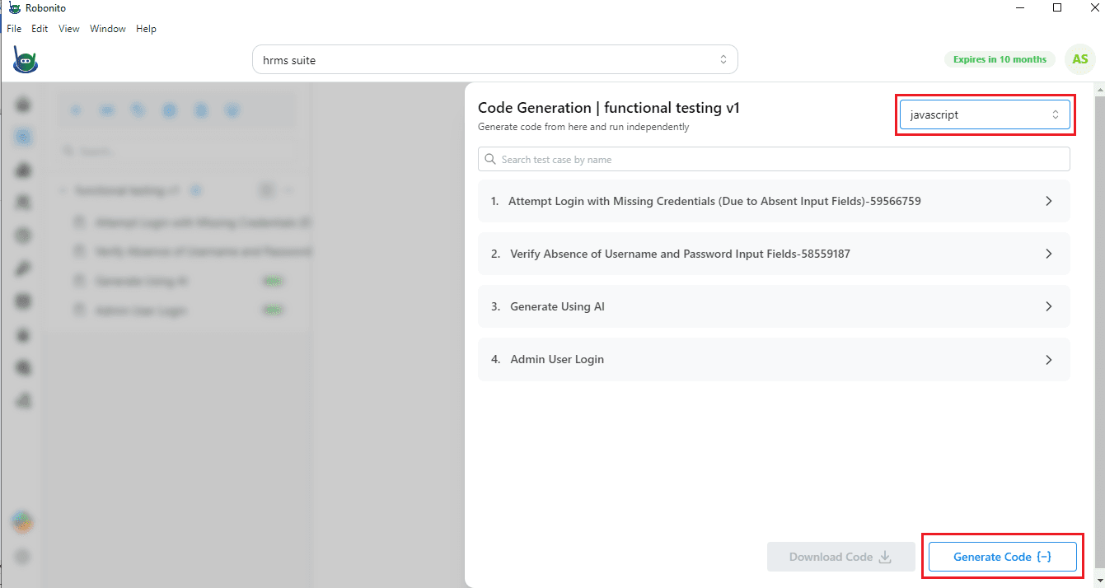Click the Code Generation functional testing v1 heading
This screenshot has width=1105, height=588.
coord(609,108)
